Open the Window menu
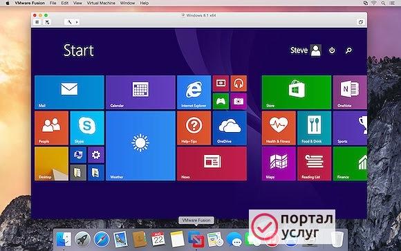Screen dimensions: 401x251 point(127,3)
